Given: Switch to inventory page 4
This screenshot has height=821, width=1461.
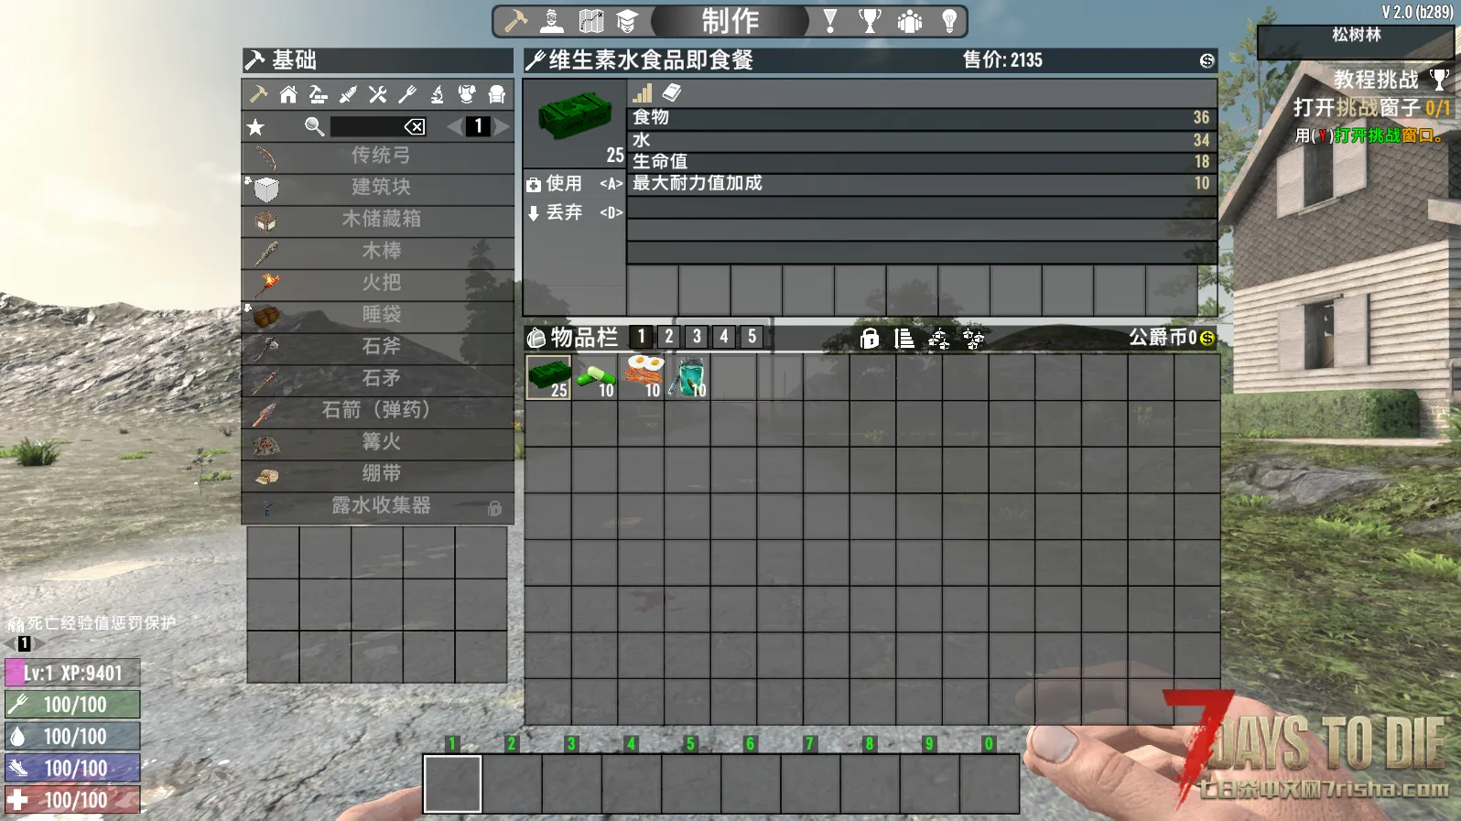Looking at the screenshot, I should [724, 337].
